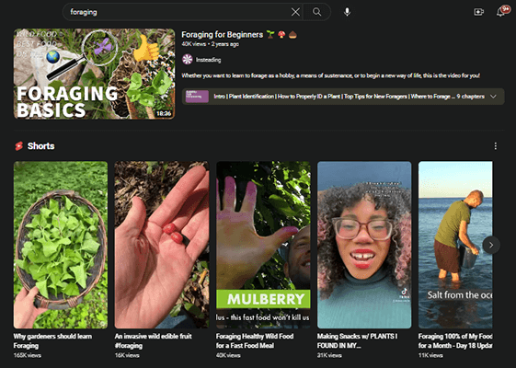Show next Shorts with the right arrow
This screenshot has height=368, width=516.
point(491,245)
